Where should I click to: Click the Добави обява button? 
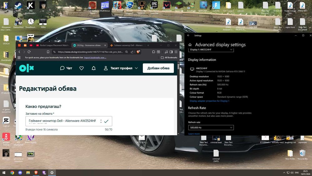click(158, 68)
